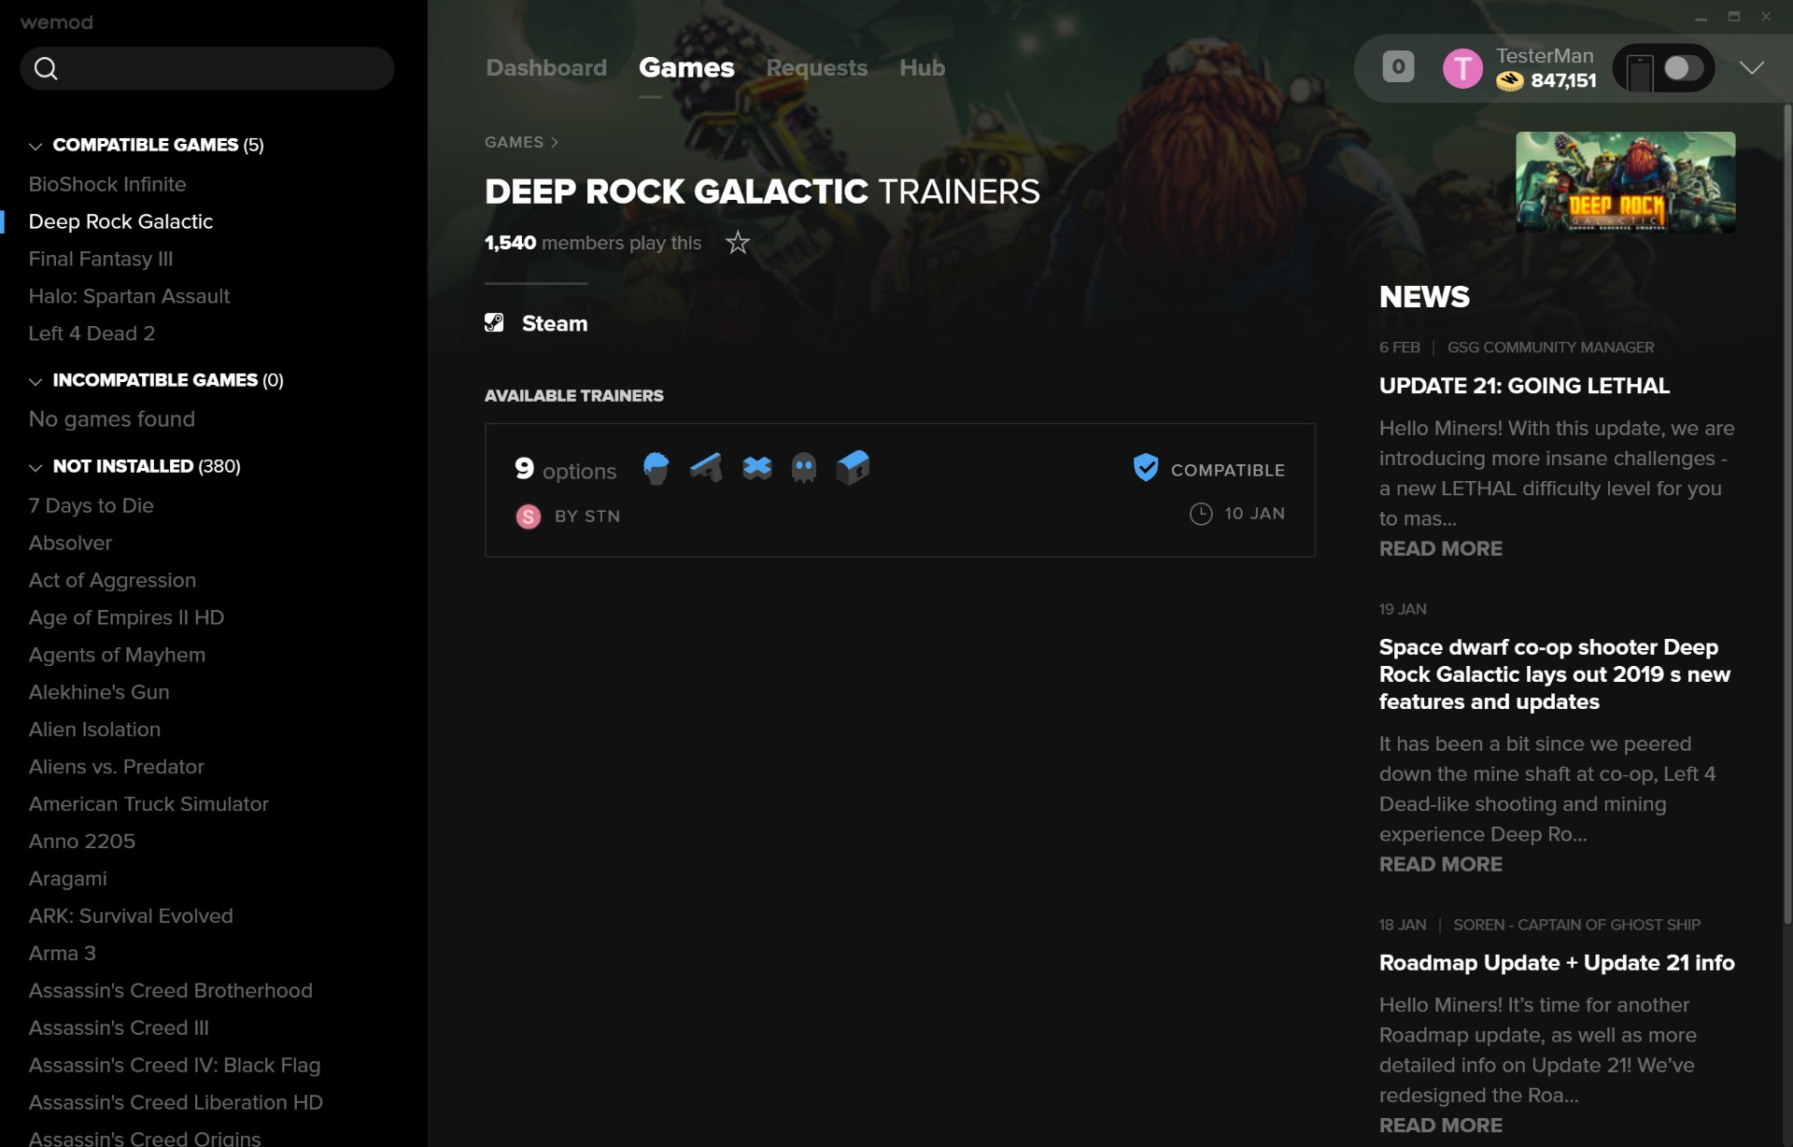Open Act of Aggression game entry
Image resolution: width=1793 pixels, height=1147 pixels.
tap(112, 580)
